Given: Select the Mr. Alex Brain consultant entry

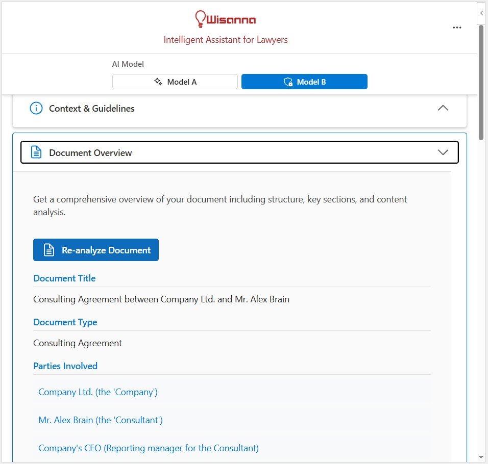Looking at the screenshot, I should (x=100, y=420).
